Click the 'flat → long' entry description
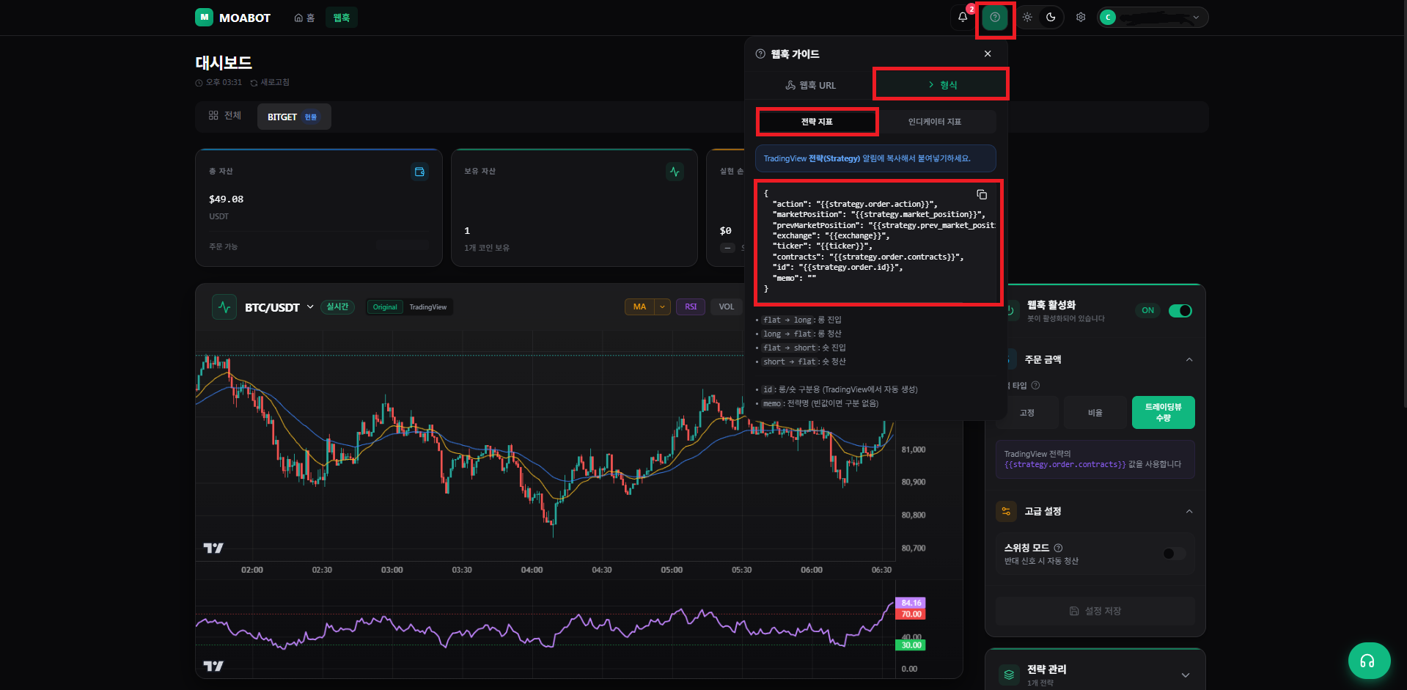Screen dimensions: 1407x690 point(802,320)
